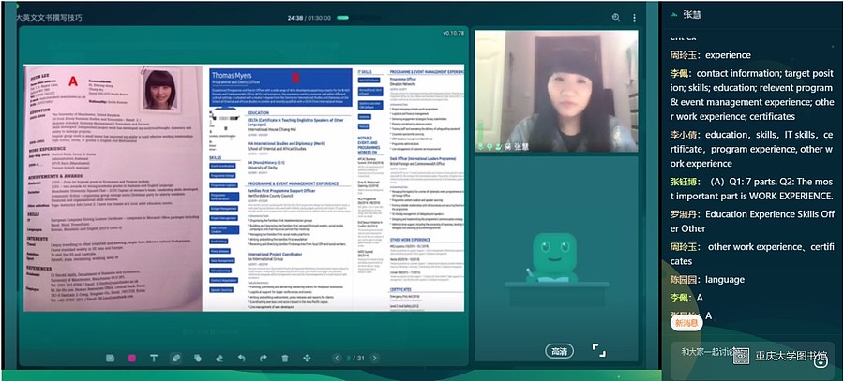Click the photo on resume A
This screenshot has height=381, width=844.
(x=159, y=90)
